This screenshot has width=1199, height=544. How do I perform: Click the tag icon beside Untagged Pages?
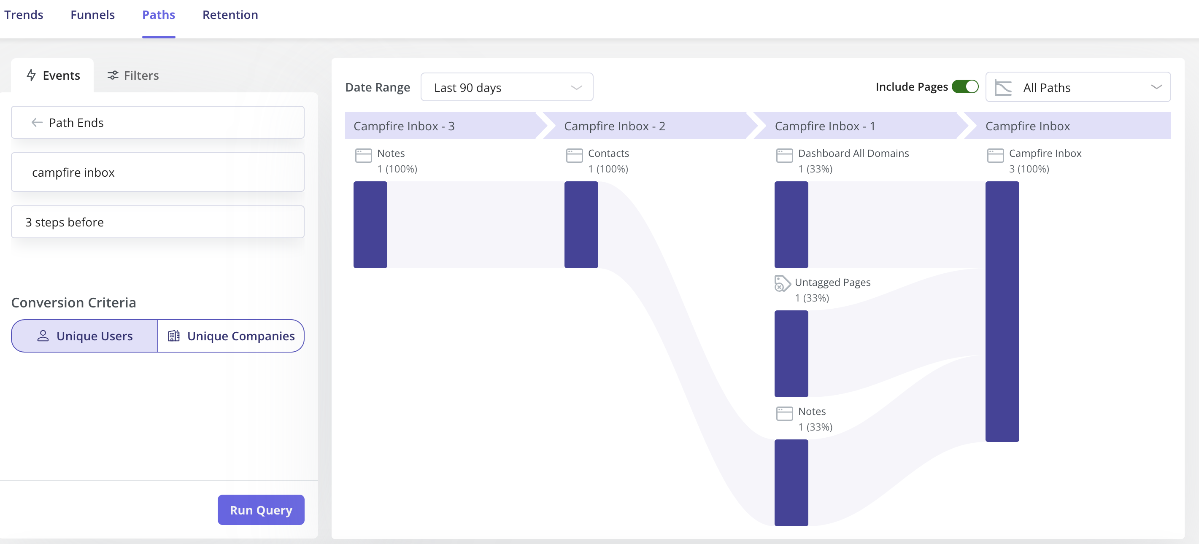pyautogui.click(x=783, y=283)
